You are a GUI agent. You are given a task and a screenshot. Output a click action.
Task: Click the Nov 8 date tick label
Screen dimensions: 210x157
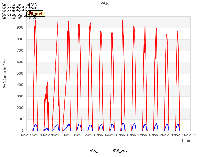click(x=37, y=135)
